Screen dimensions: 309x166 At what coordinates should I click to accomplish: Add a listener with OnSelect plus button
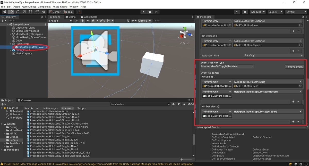[x=293, y=102]
